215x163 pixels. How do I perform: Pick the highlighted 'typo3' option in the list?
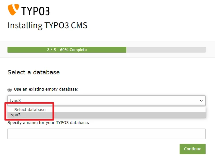point(15,115)
